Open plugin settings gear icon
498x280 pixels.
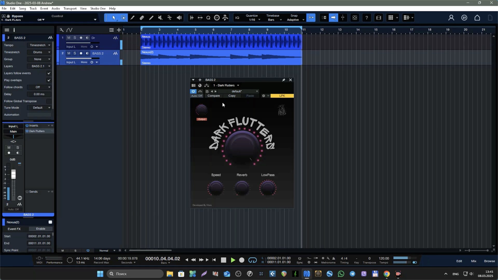(x=264, y=96)
